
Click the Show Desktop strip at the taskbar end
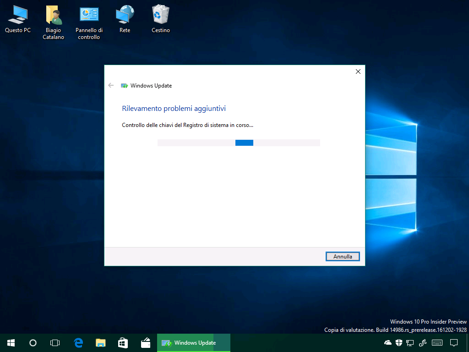(468, 343)
